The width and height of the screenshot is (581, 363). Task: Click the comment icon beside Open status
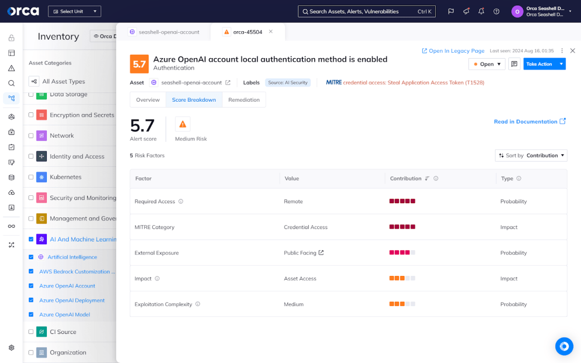tap(514, 64)
